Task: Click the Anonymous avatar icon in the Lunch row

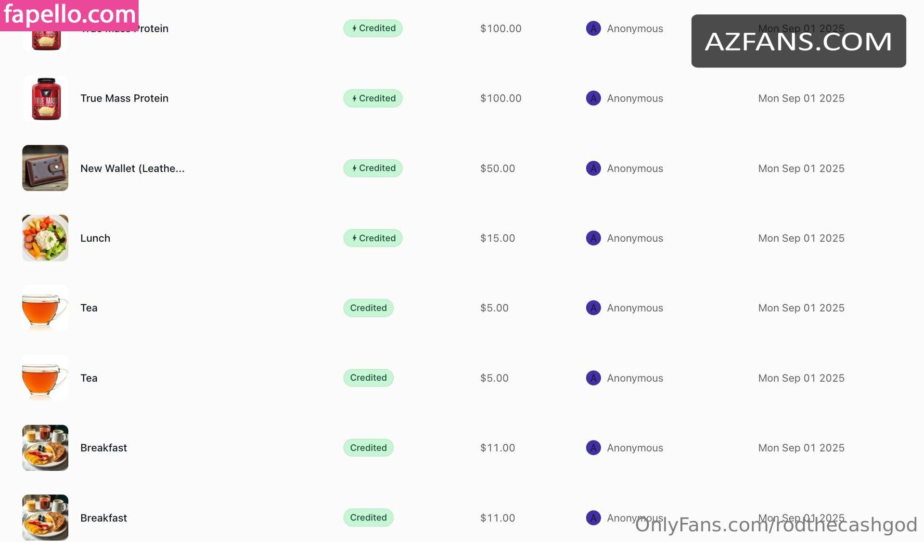Action: point(593,238)
